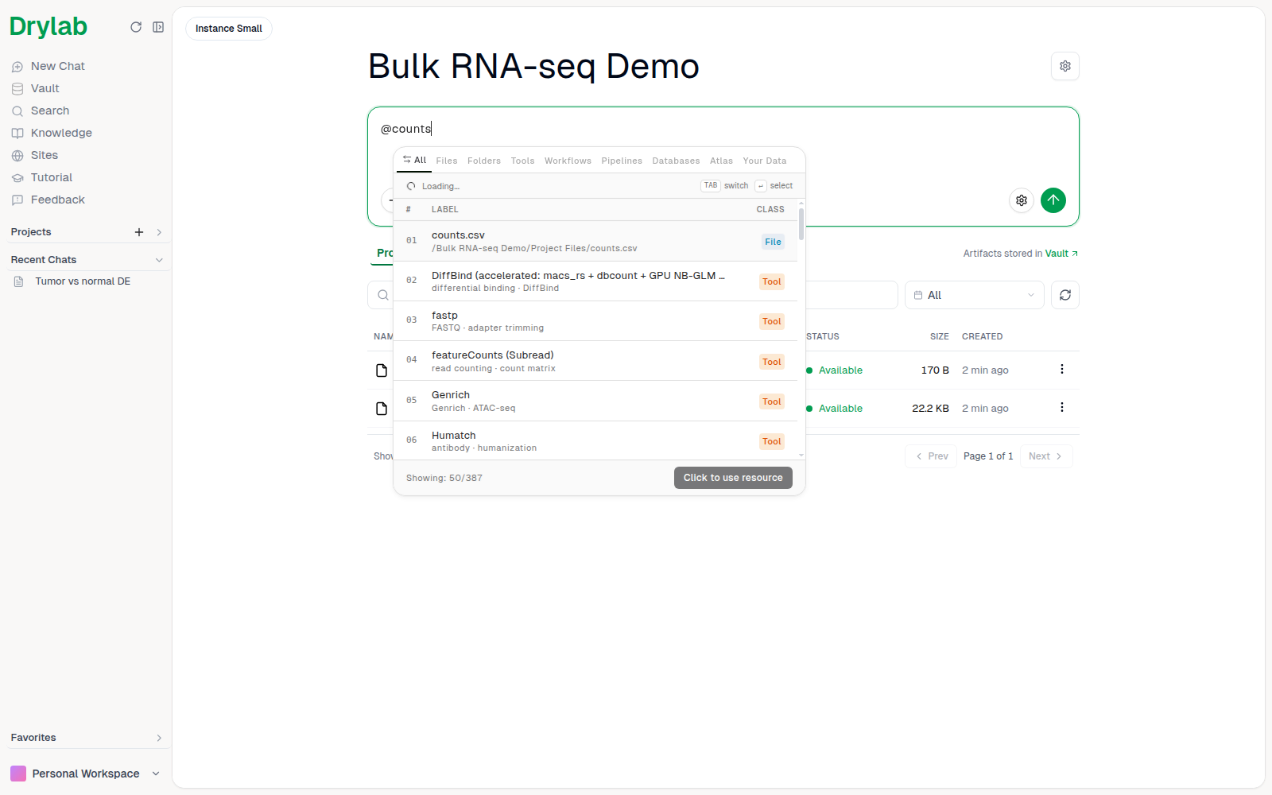1272x795 pixels.
Task: Open chat settings gear near send button
Action: point(1022,200)
